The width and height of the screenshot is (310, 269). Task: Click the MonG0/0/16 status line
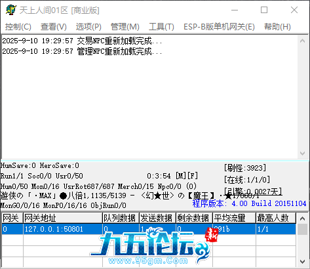tap(64, 205)
